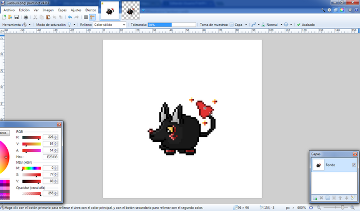Open the Archivo menu
Screen dimensions: 360x211
(9, 10)
